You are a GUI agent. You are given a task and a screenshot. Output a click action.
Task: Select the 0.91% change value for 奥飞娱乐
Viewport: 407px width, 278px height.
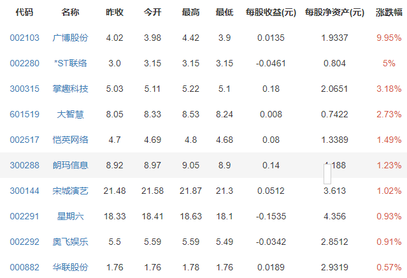click(389, 242)
